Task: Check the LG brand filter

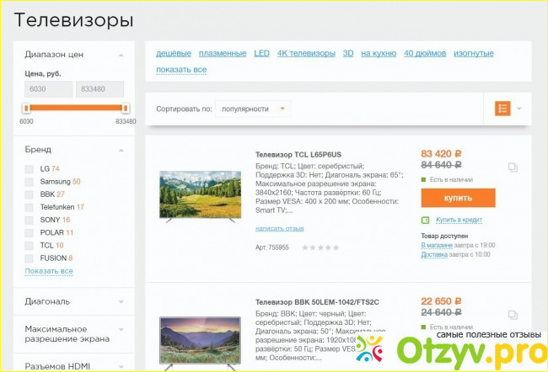Action: (x=31, y=168)
